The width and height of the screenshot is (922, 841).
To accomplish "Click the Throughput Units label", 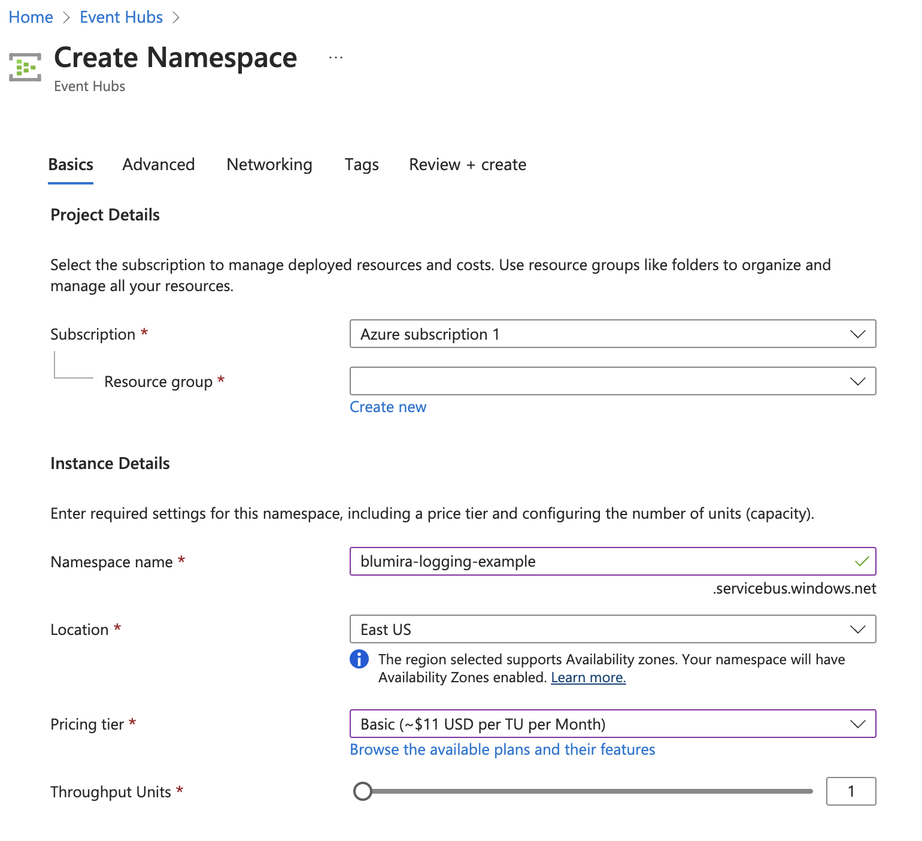I will [x=111, y=792].
